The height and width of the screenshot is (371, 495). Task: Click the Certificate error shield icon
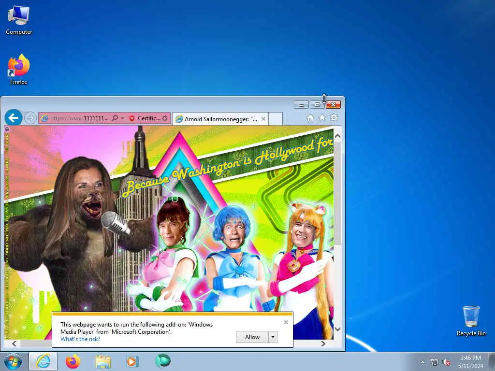tap(132, 118)
